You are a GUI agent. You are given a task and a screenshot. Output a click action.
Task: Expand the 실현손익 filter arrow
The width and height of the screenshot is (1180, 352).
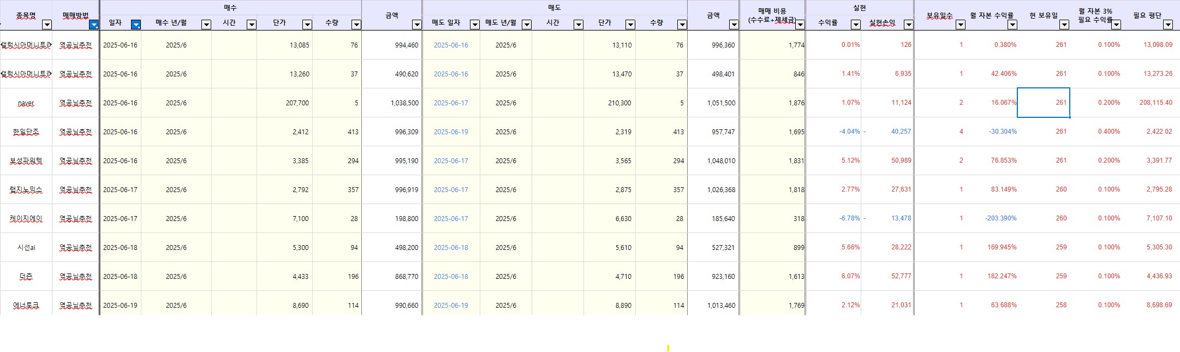[x=908, y=25]
